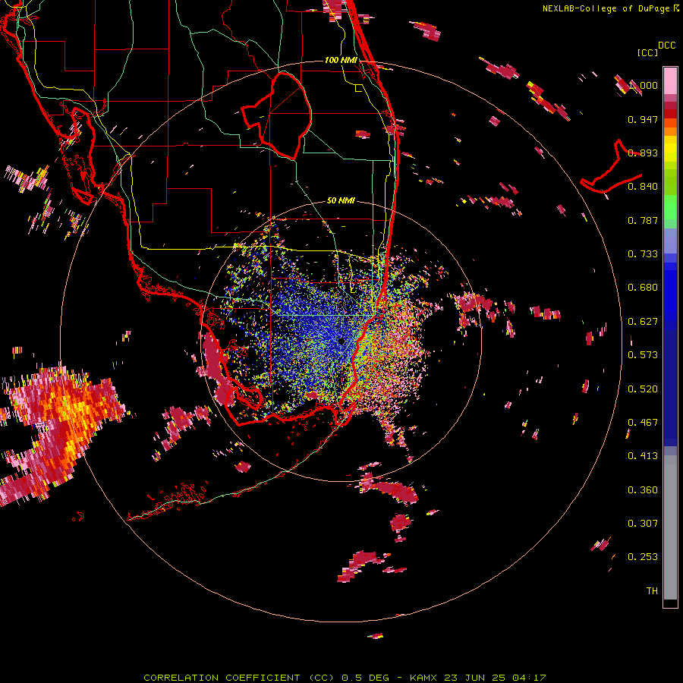Click the 0.307 legend value

643,524
